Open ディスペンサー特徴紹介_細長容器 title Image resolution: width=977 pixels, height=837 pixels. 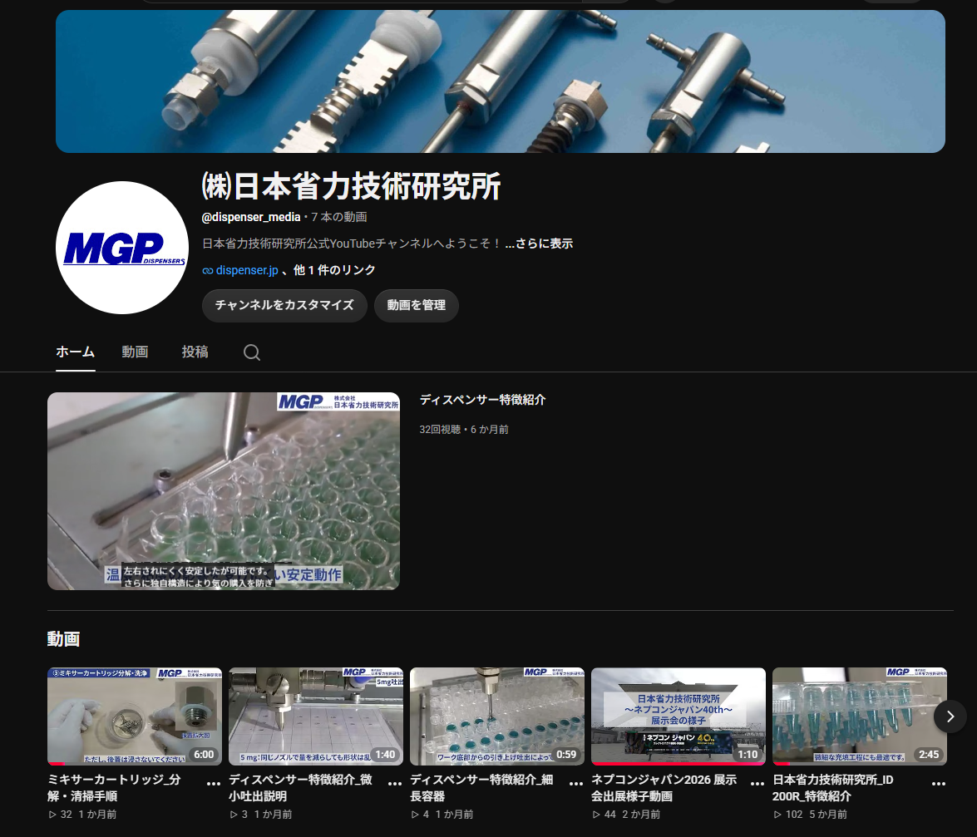pyautogui.click(x=481, y=788)
